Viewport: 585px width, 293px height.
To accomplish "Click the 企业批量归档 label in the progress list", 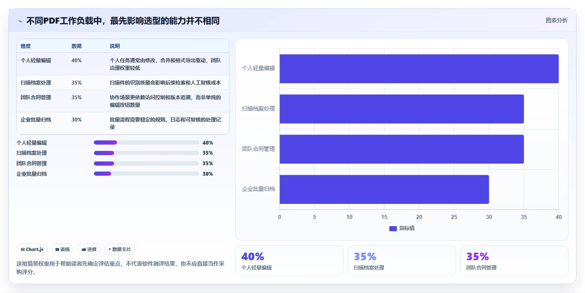I will 32,174.
